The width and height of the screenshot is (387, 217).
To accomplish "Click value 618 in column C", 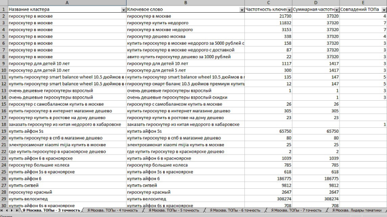I will coord(268,172).
